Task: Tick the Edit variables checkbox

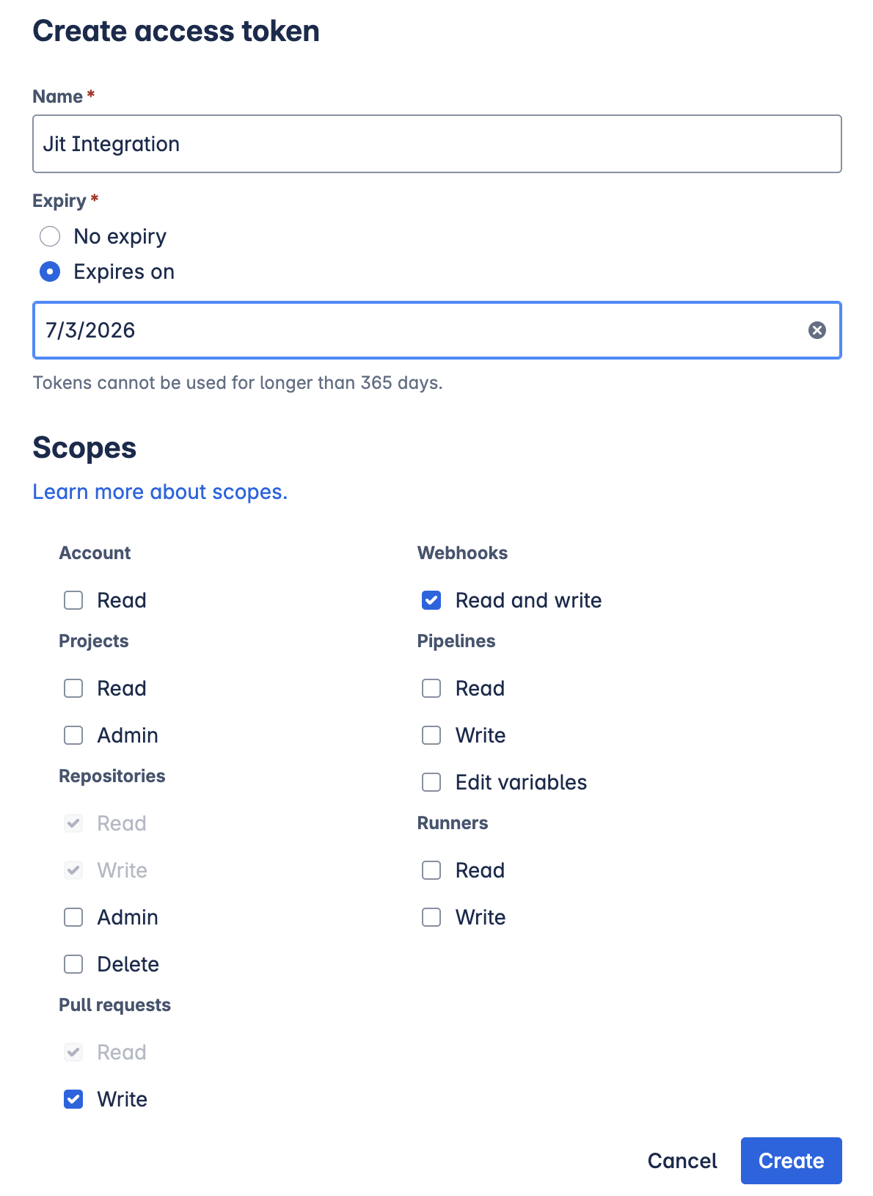Action: coord(431,782)
